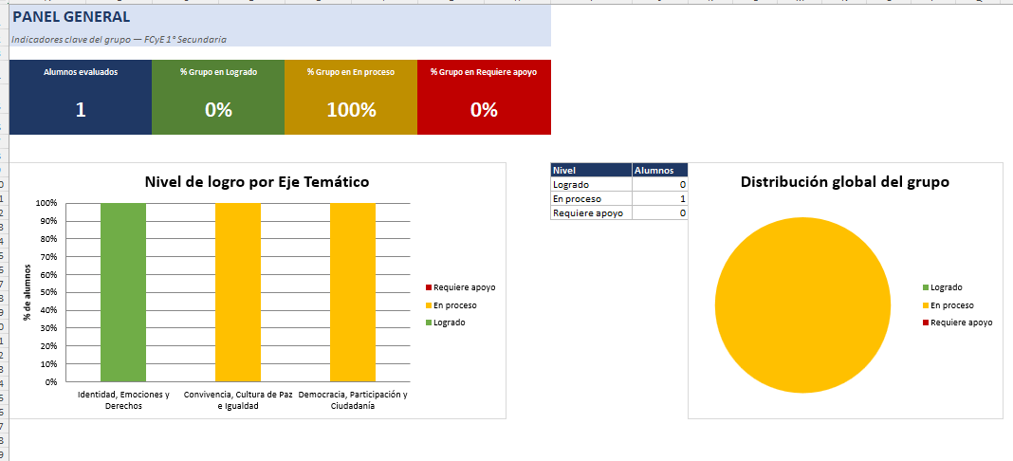1013x461 pixels.
Task: Click the green bar for Identidad, Emociones y Derechos
Action: click(x=123, y=292)
